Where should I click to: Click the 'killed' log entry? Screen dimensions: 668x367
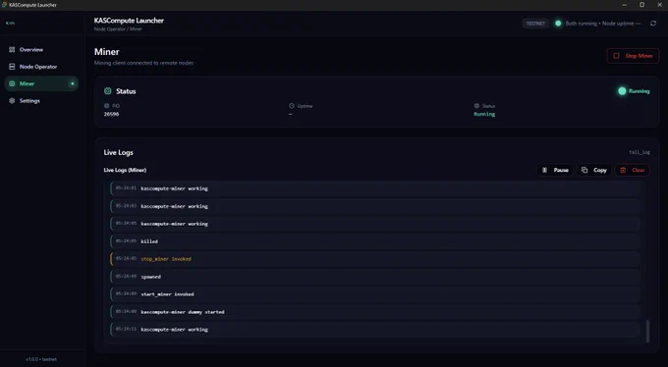tap(375, 241)
